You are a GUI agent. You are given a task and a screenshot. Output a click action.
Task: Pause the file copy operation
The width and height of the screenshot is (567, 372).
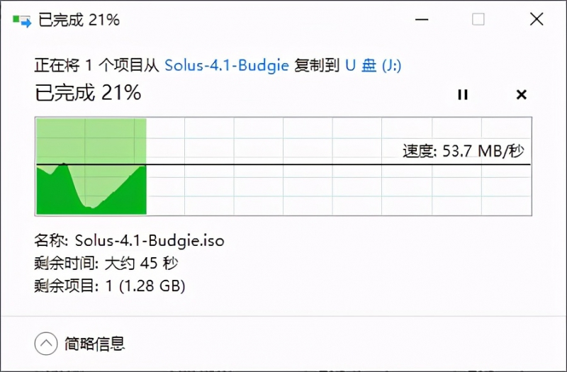[463, 95]
